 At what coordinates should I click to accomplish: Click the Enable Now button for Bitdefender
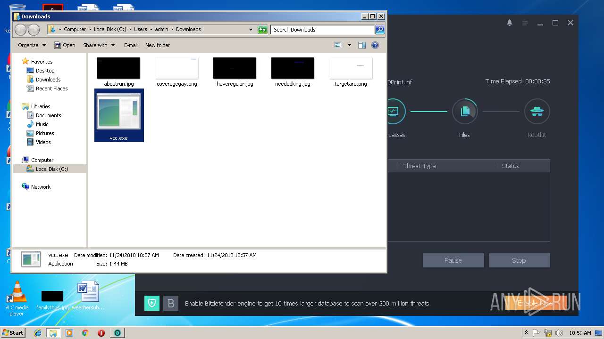coord(536,303)
